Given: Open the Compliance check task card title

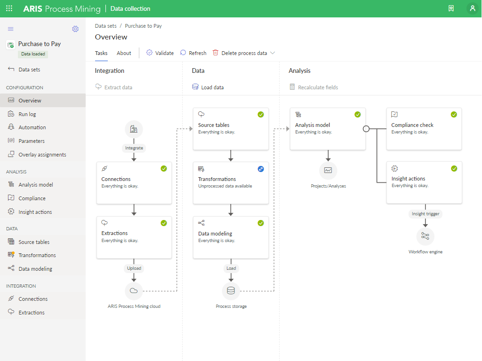Looking at the screenshot, I should (412, 125).
